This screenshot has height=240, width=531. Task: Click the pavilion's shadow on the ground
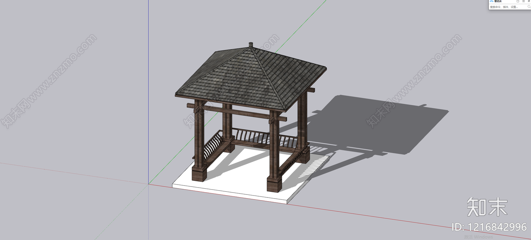382,126
